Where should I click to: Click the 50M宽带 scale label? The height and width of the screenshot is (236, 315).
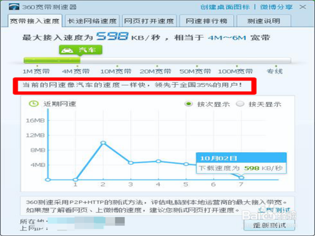195,71
